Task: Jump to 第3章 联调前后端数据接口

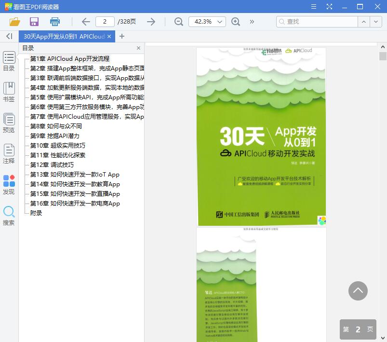Action: click(x=87, y=78)
